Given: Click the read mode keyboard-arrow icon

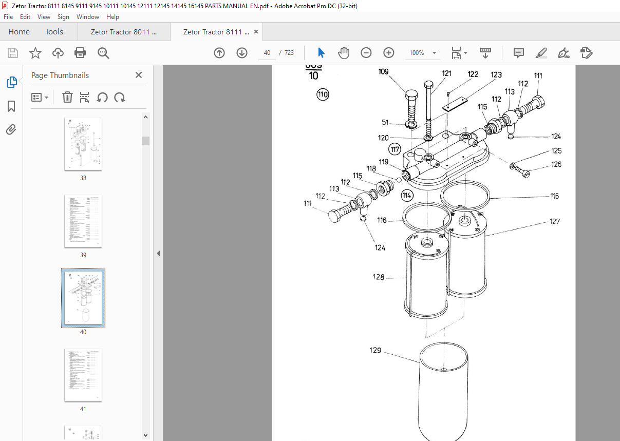Looking at the screenshot, I should 485,53.
